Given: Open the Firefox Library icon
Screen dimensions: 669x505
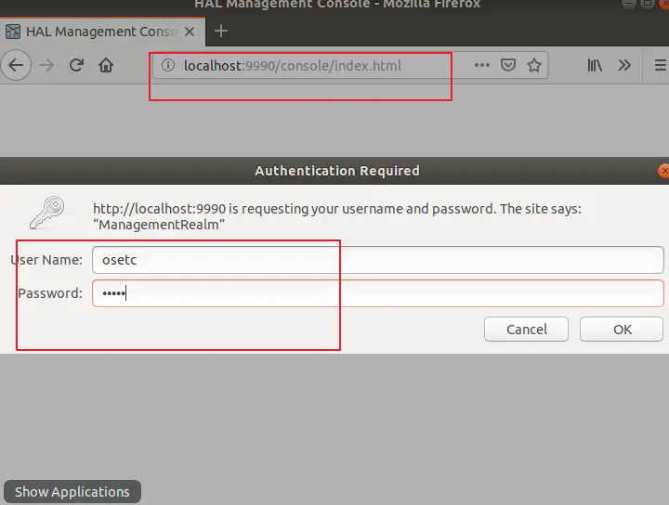Looking at the screenshot, I should pos(595,66).
